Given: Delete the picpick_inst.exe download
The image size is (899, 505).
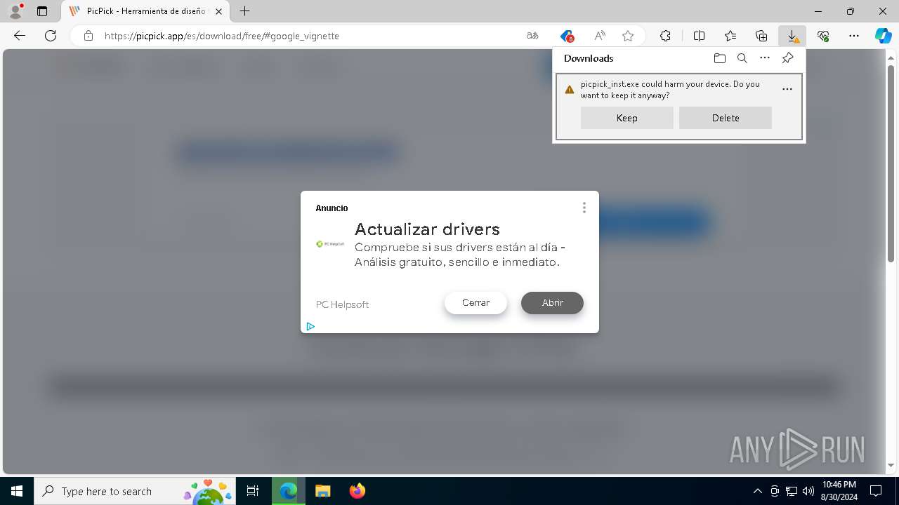Looking at the screenshot, I should (x=726, y=118).
